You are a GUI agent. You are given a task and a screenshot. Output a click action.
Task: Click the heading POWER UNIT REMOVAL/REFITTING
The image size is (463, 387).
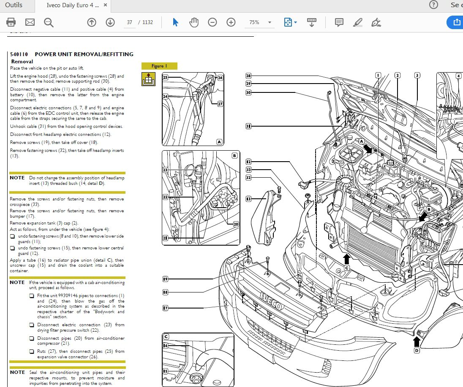tap(84, 54)
